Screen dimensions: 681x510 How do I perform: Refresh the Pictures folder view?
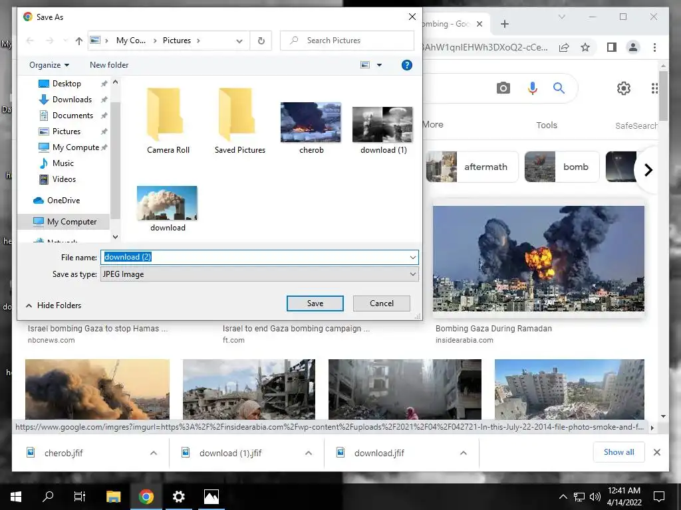point(261,41)
